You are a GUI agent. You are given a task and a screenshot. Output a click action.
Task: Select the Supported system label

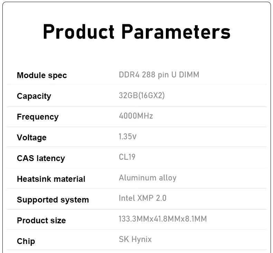53,200
